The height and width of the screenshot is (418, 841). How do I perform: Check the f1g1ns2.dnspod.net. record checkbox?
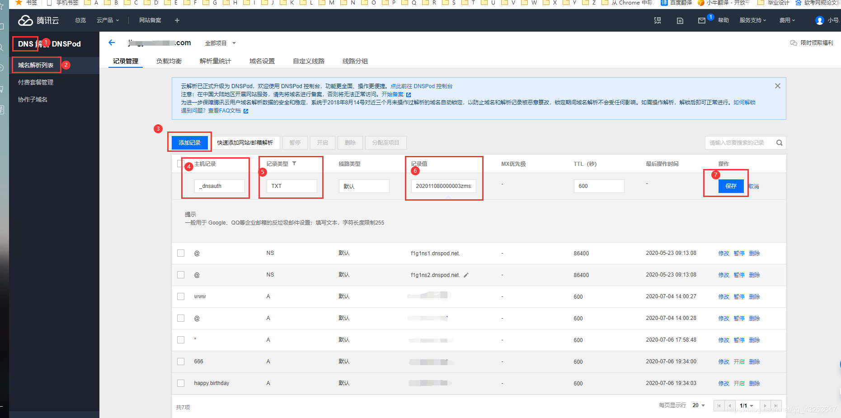[181, 275]
